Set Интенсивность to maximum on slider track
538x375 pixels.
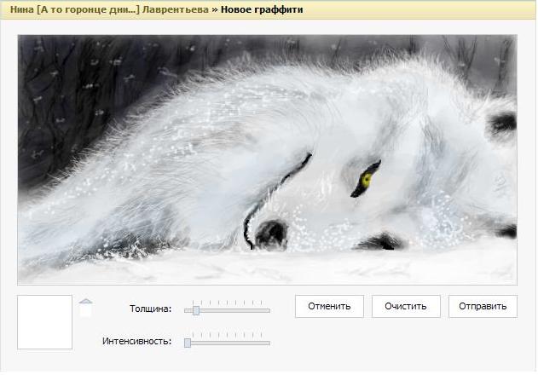pos(269,343)
